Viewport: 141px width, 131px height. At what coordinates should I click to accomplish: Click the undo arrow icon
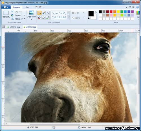point(36,7)
